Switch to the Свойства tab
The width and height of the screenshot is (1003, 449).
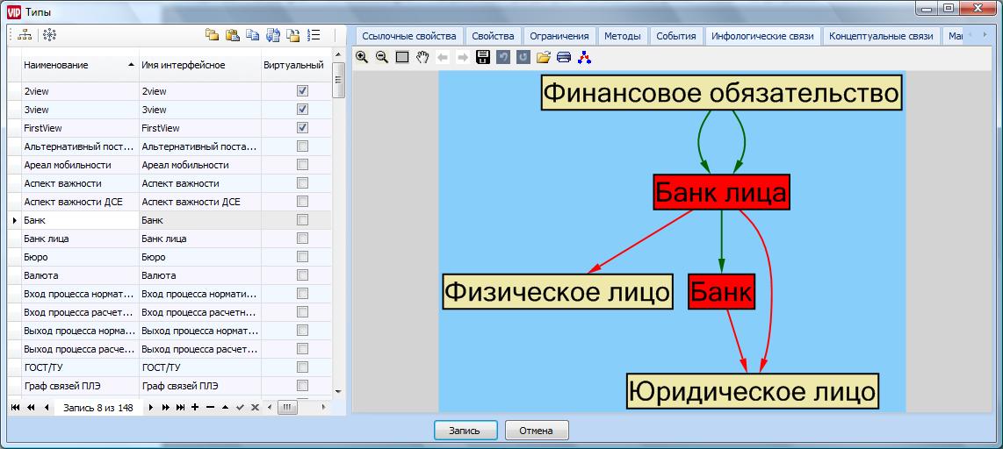[x=493, y=36]
